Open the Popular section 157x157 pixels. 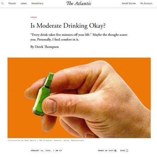pos(12,3)
